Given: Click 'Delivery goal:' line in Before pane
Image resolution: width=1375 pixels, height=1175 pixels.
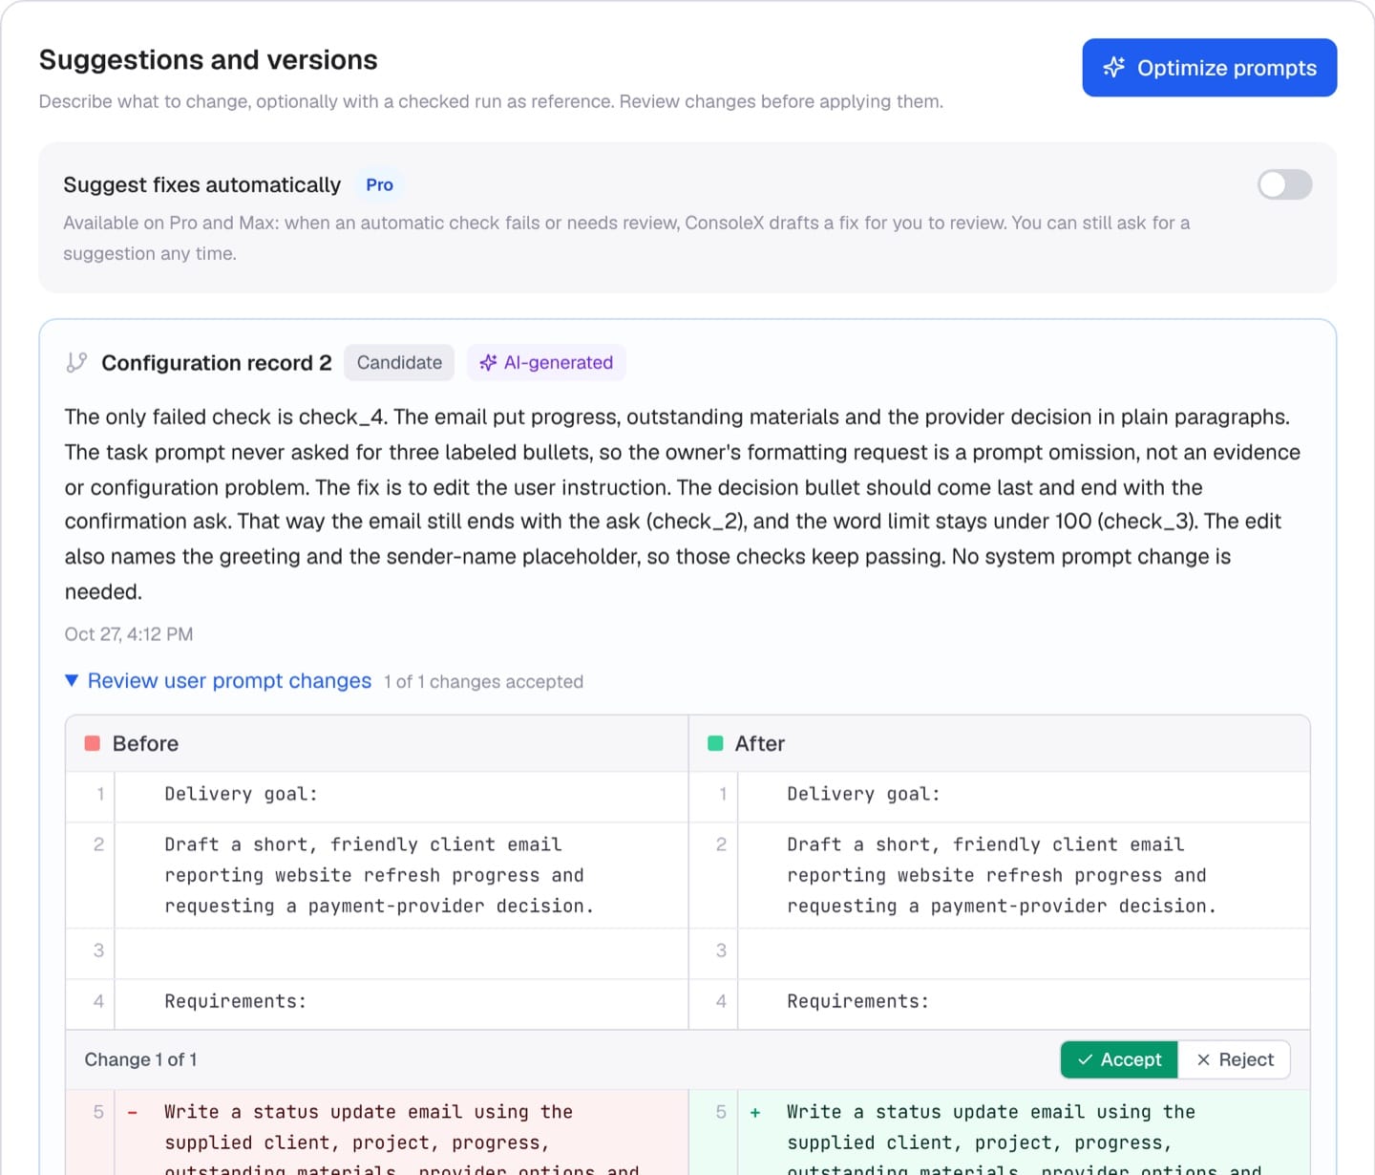Looking at the screenshot, I should coord(241,794).
